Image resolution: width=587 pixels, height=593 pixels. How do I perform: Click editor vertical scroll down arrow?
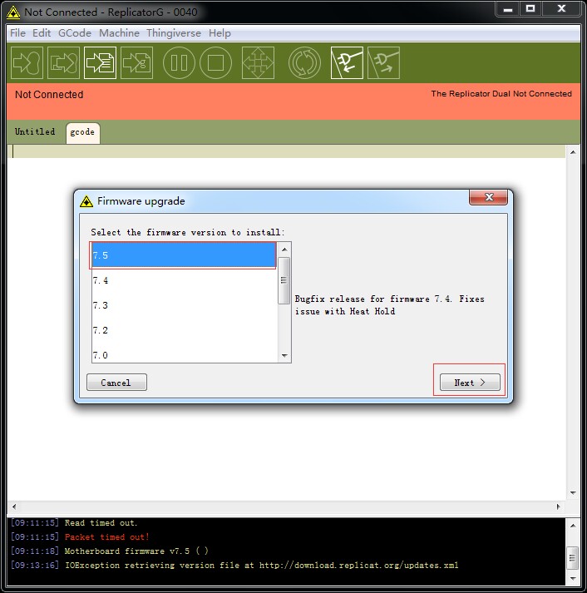pyautogui.click(x=573, y=492)
